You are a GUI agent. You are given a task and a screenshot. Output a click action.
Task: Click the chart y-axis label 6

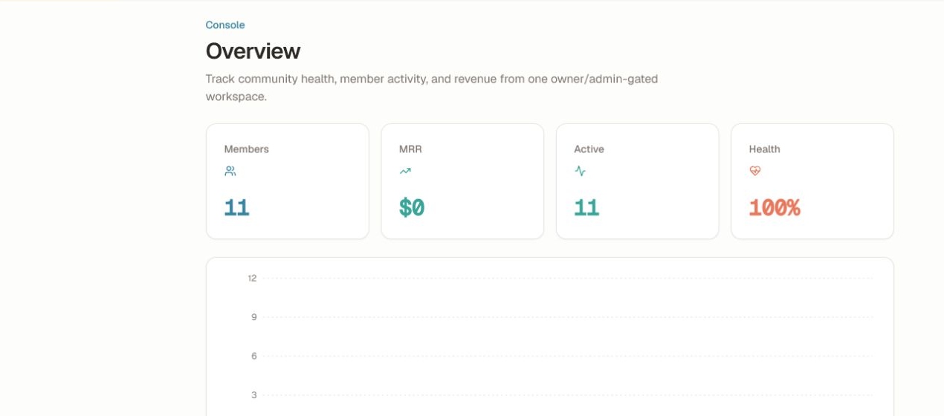coord(254,356)
